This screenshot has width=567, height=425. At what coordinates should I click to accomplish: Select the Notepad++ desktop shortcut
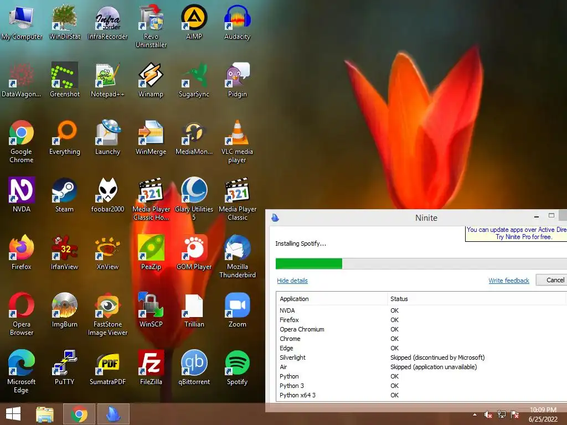pyautogui.click(x=107, y=80)
